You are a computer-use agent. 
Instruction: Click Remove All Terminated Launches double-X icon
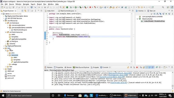point(134,67)
